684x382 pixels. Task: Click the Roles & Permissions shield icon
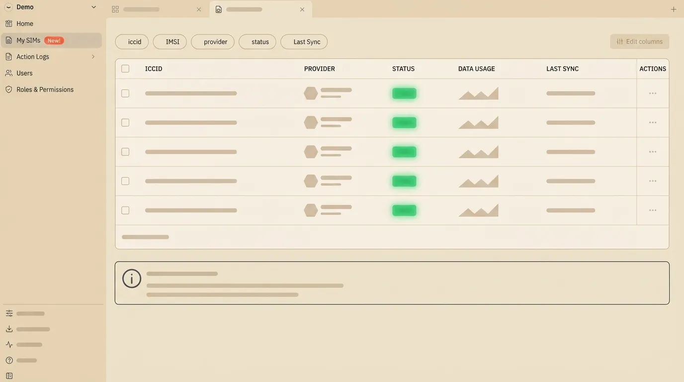pos(9,90)
